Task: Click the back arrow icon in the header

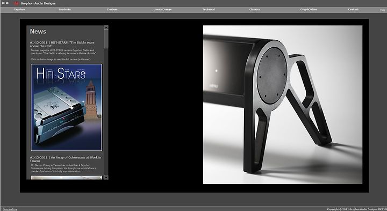Action: (3, 3)
